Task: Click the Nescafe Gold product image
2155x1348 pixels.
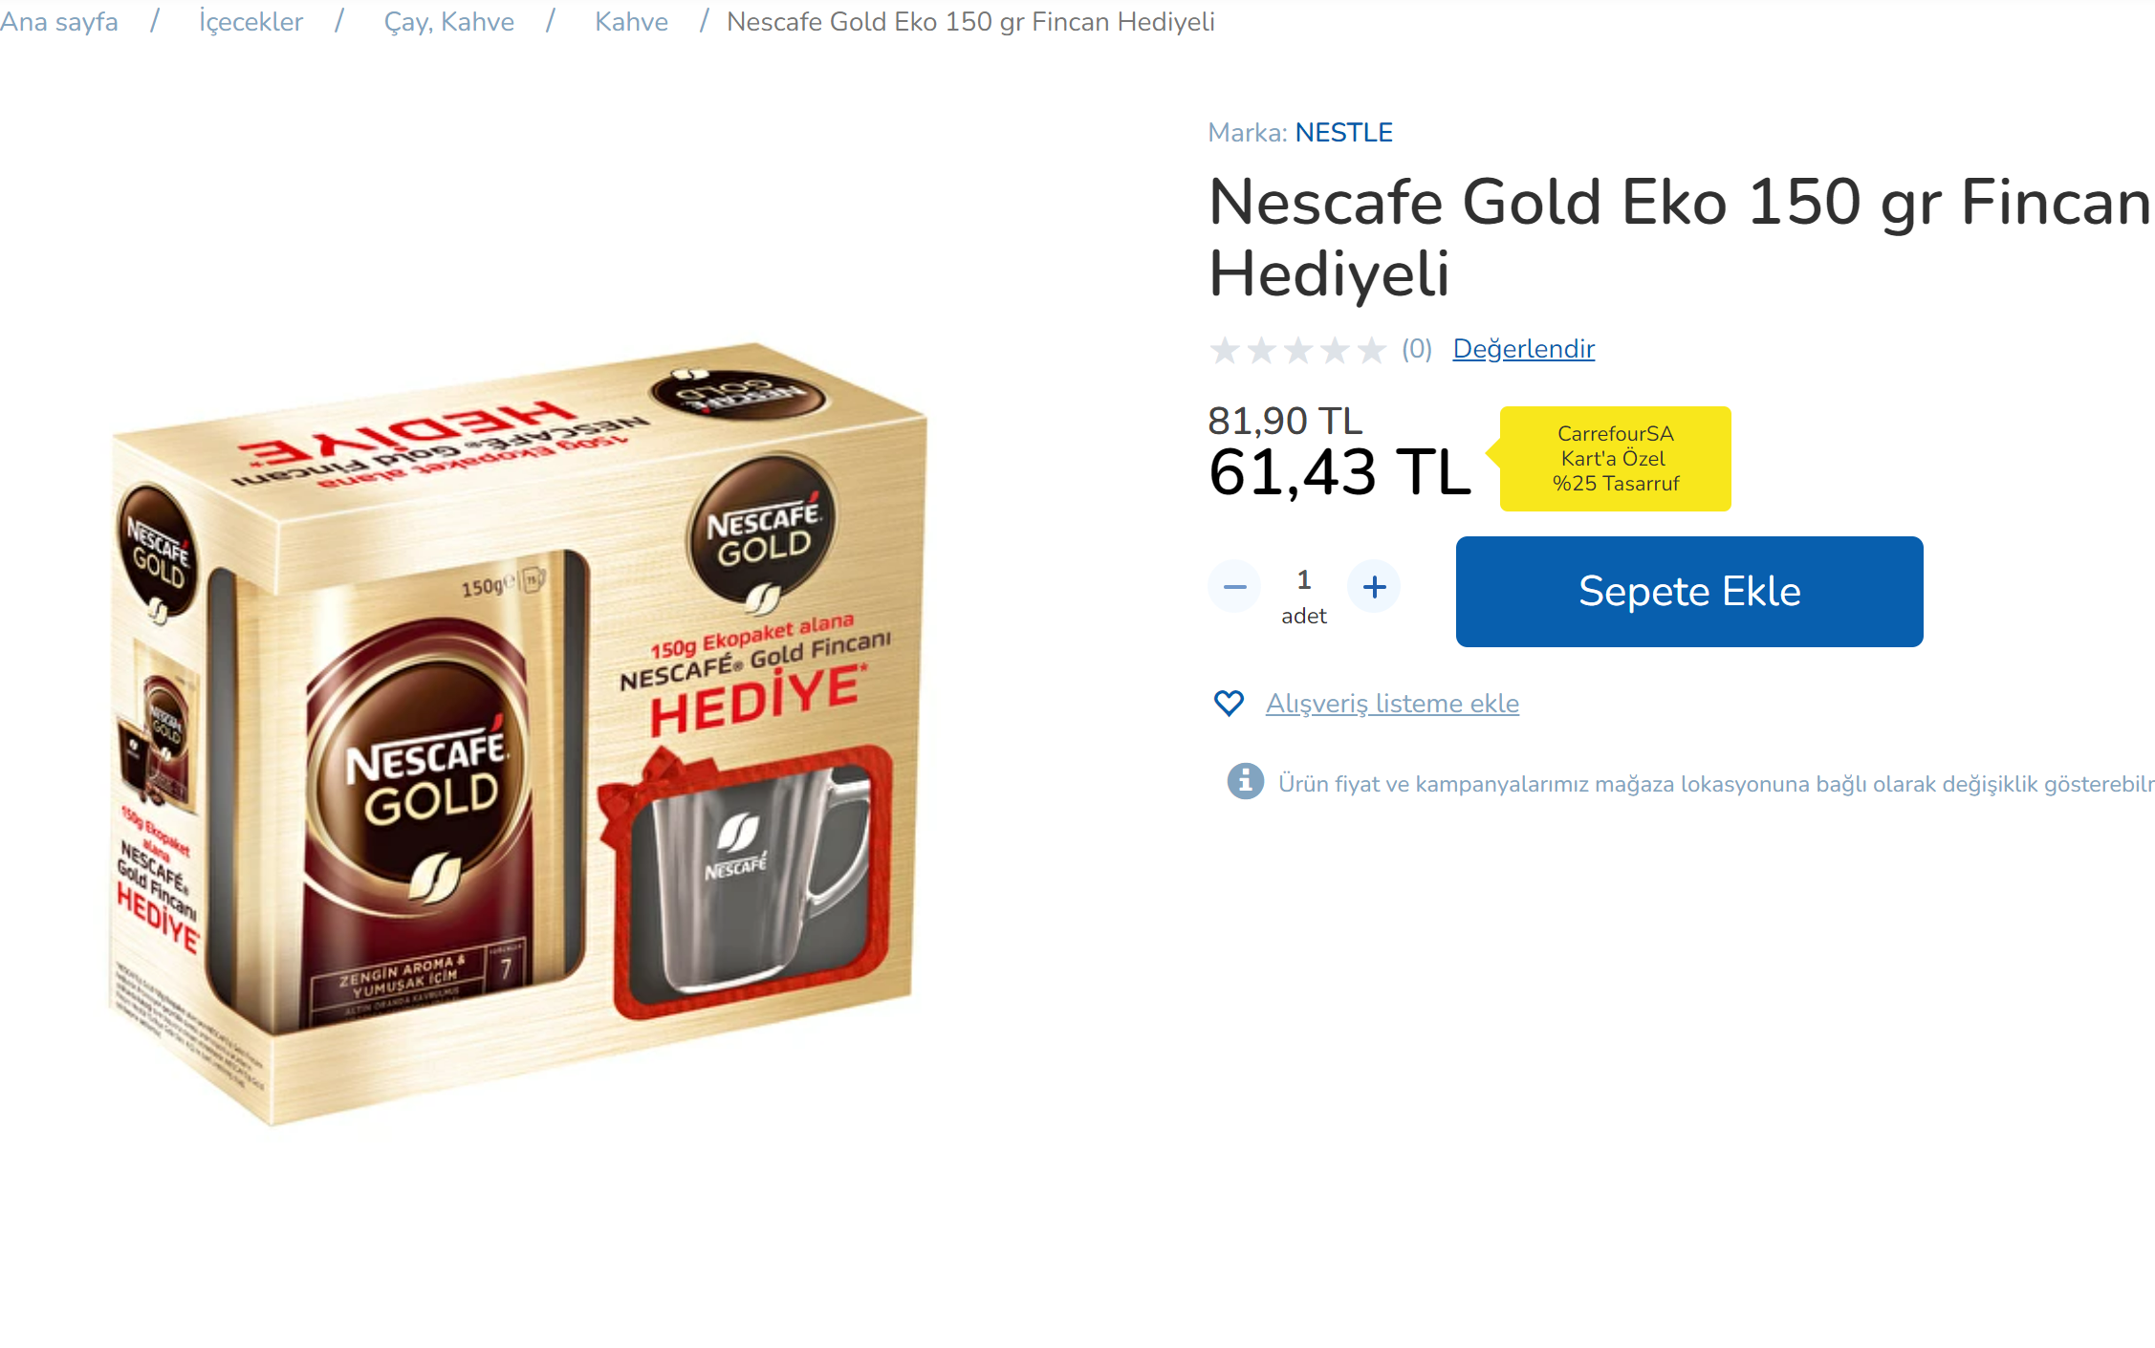Action: point(518,731)
